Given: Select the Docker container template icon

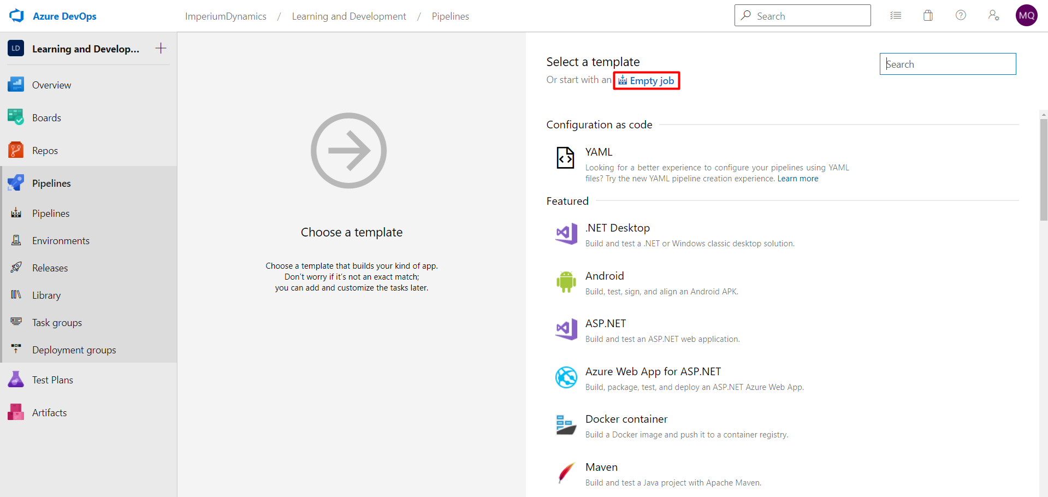Looking at the screenshot, I should point(566,425).
